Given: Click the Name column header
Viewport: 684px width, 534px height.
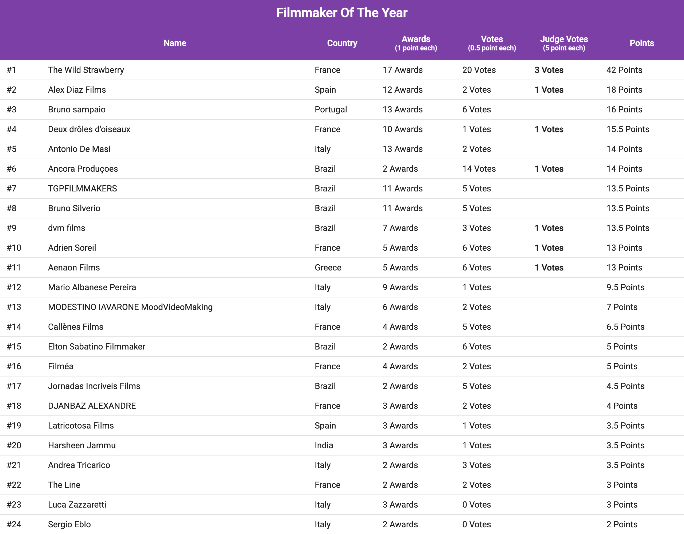Looking at the screenshot, I should [175, 43].
